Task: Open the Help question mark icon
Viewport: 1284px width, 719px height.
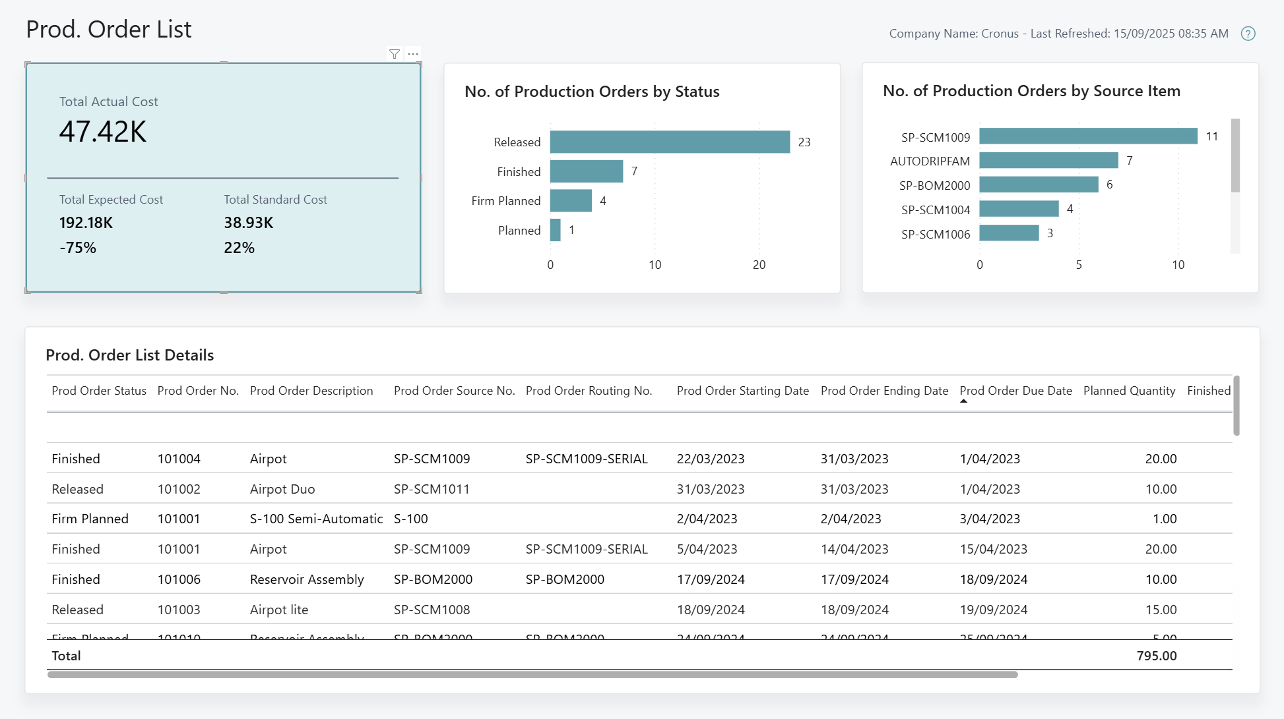Action: pyautogui.click(x=1248, y=33)
